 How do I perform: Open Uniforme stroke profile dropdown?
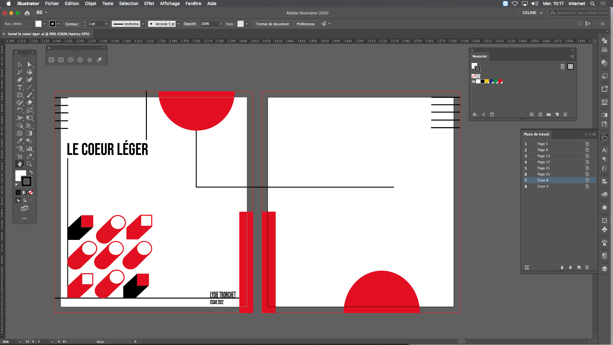(143, 24)
